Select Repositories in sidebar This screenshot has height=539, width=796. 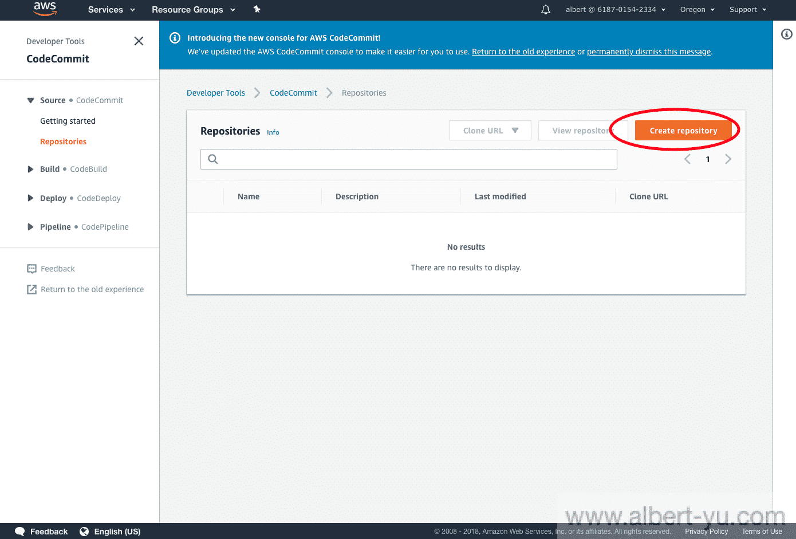(63, 141)
